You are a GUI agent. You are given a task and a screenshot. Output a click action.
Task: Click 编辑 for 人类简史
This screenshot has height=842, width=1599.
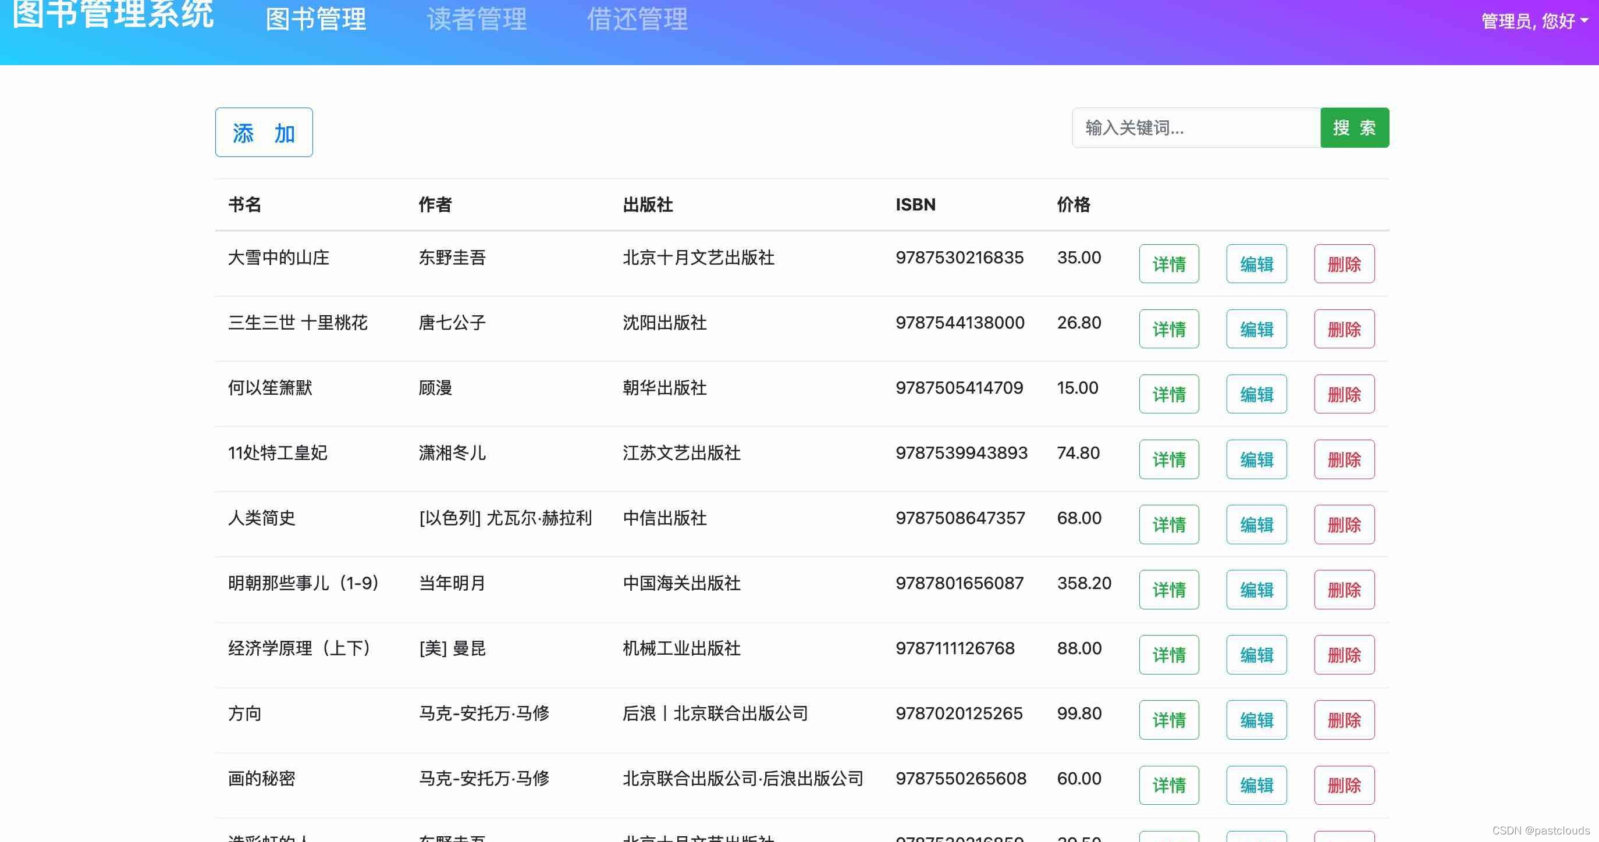click(x=1256, y=525)
